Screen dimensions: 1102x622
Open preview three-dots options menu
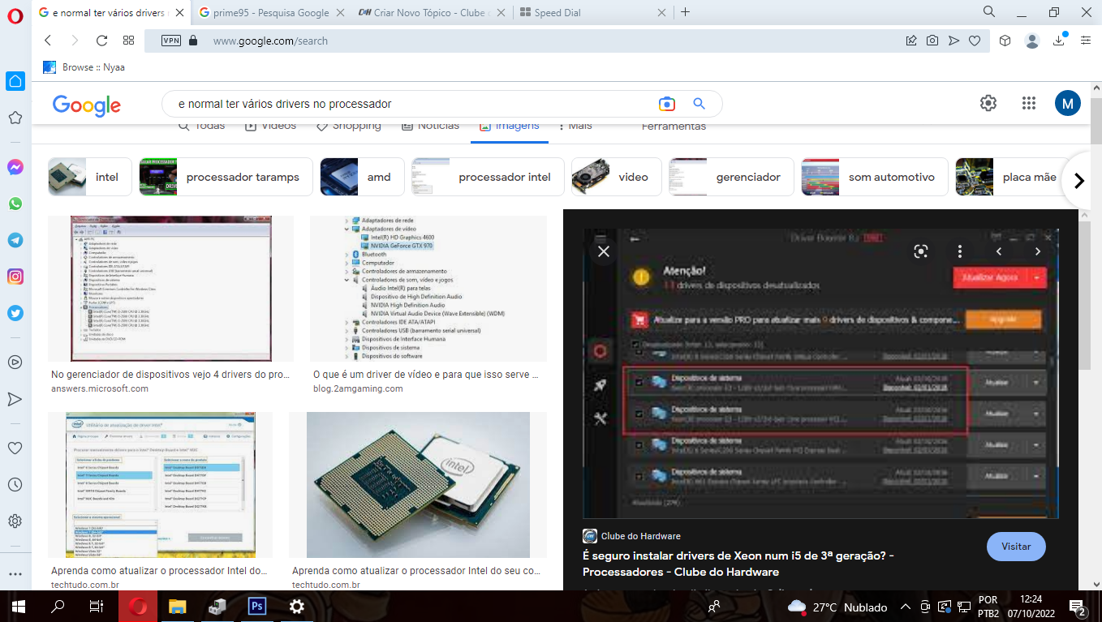coord(960,251)
